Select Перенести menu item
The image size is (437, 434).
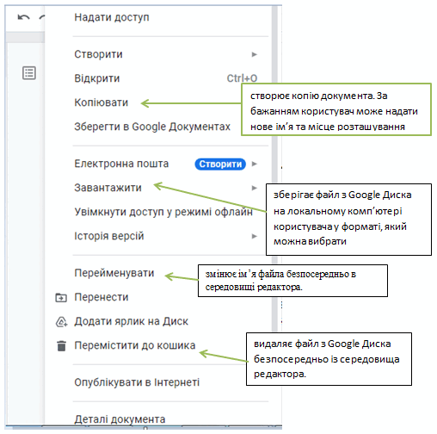102,297
